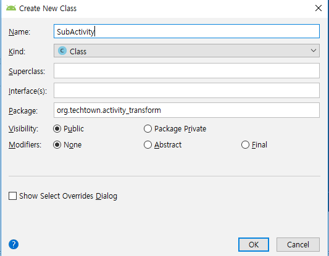Select the Public visibility radio button
This screenshot has height=256, width=329.
[57, 129]
